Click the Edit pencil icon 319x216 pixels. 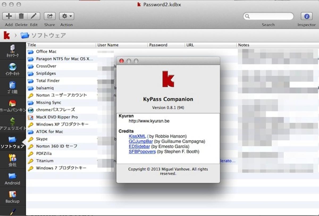[x=33, y=16]
